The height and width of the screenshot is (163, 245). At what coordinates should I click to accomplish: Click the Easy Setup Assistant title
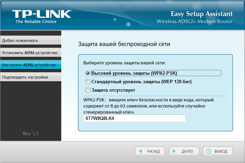[201, 14]
